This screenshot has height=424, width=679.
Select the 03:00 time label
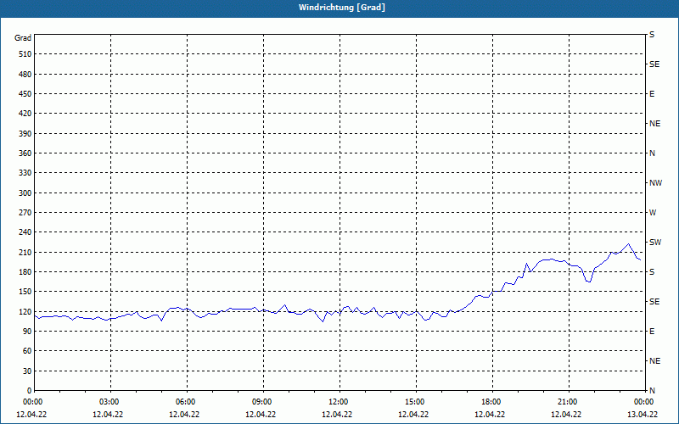coord(109,402)
